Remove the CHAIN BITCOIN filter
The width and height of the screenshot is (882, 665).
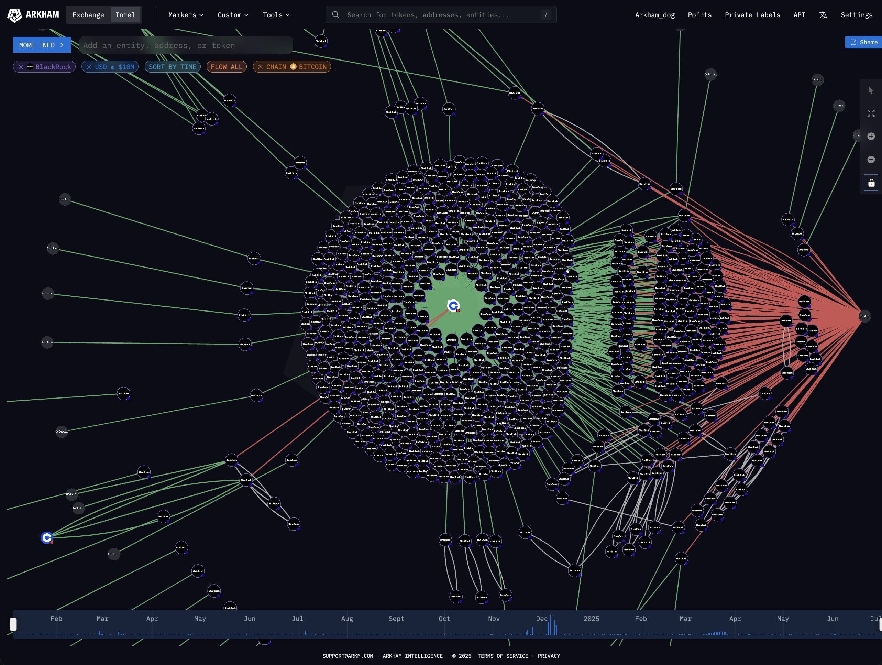(x=261, y=67)
